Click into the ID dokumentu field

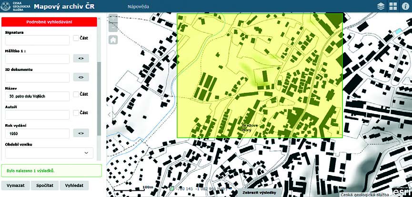37,77
